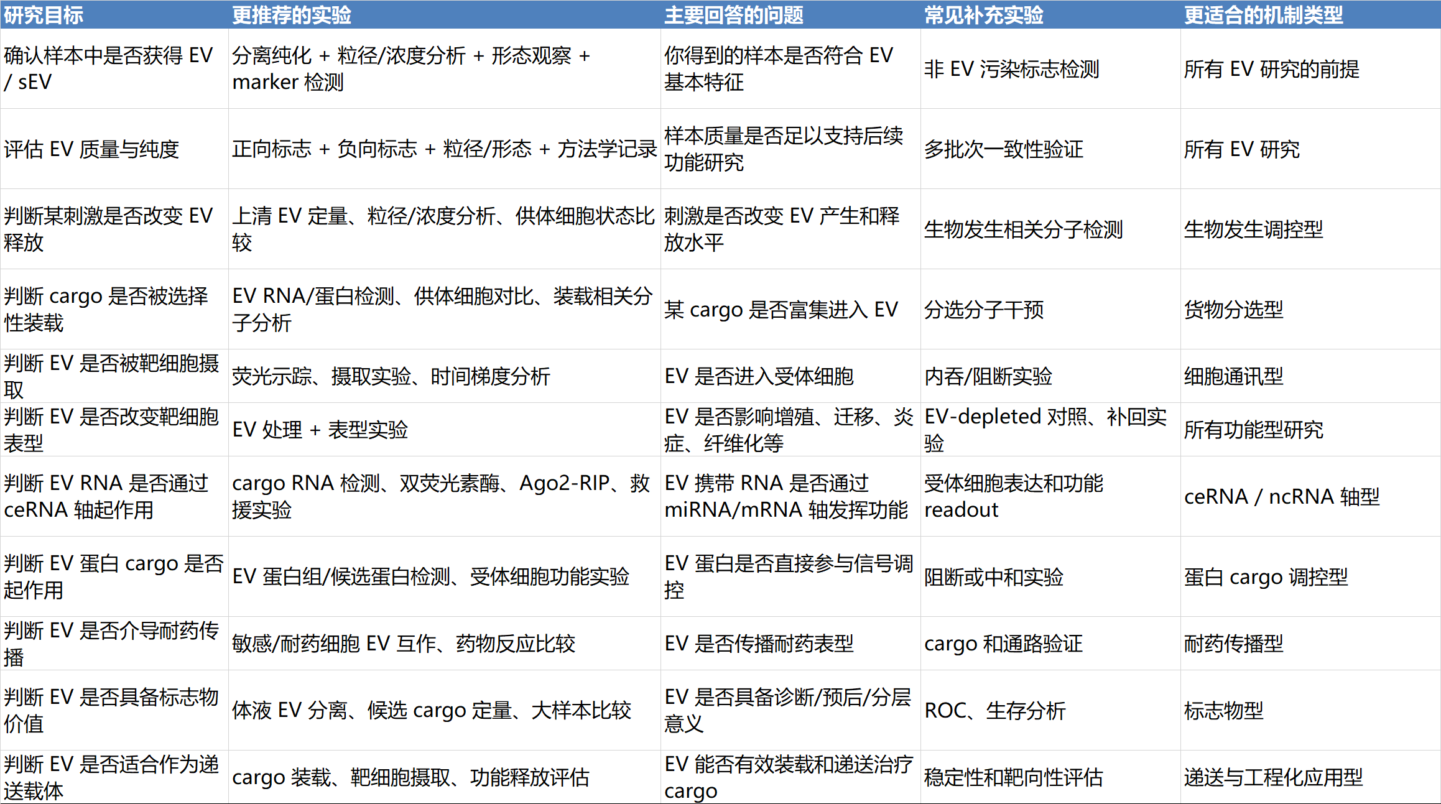Click the cell 递送与工程化应用型
The width and height of the screenshot is (1441, 804).
1273,777
